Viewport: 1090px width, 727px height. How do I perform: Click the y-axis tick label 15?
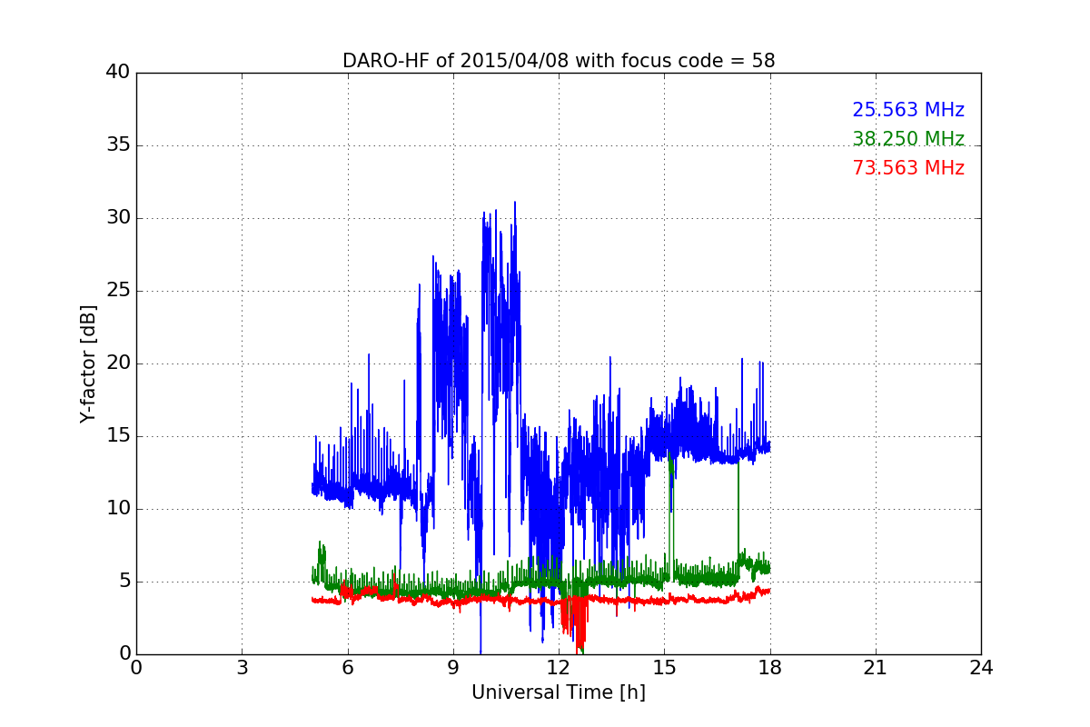tap(118, 436)
